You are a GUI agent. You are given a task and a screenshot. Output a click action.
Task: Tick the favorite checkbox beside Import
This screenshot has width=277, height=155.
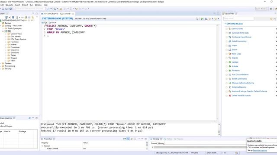point(226,46)
